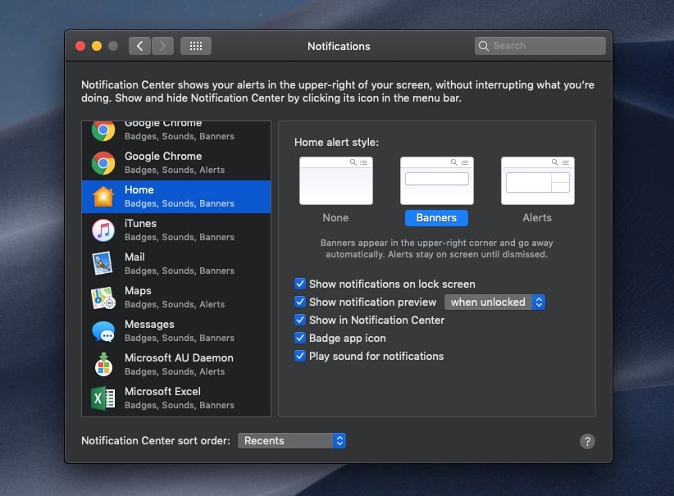This screenshot has width=674, height=496.
Task: Select the Messages row in app list
Action: (x=176, y=331)
